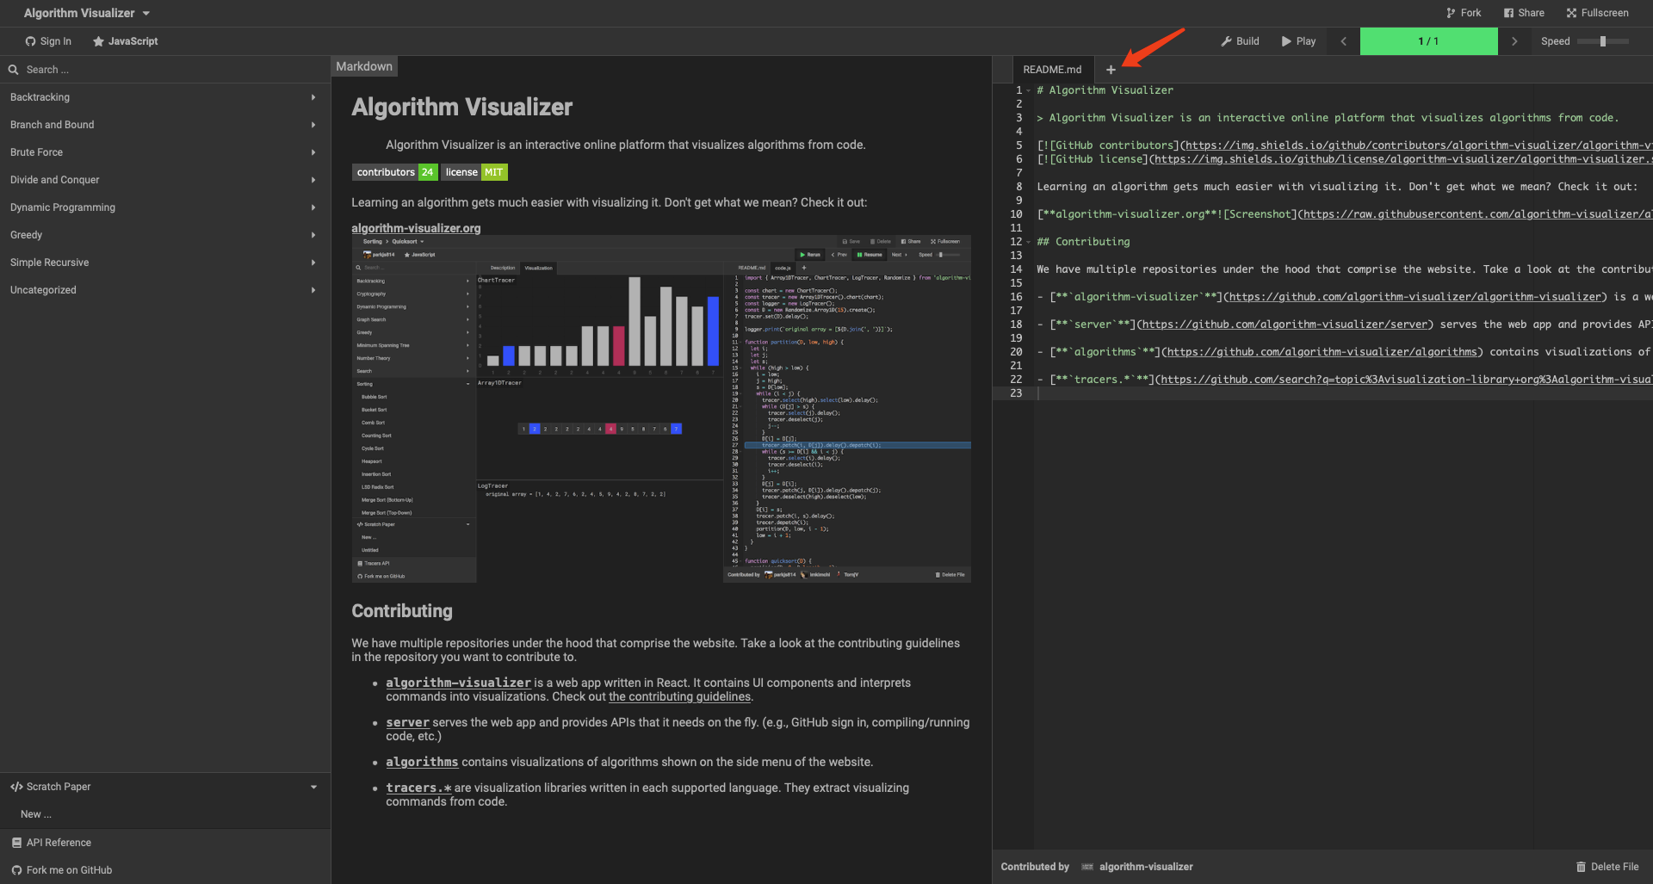This screenshot has width=1653, height=884.
Task: Expand the Greedy category
Action: coord(164,235)
